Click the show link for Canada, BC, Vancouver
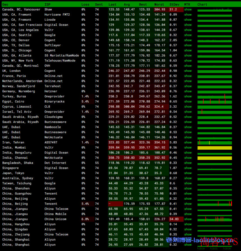The image size is (241, 251). coord(188,10)
